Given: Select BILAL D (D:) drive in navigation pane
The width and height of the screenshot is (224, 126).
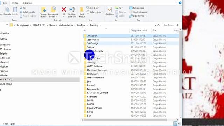Looking at the screenshot, I should tap(6, 84).
